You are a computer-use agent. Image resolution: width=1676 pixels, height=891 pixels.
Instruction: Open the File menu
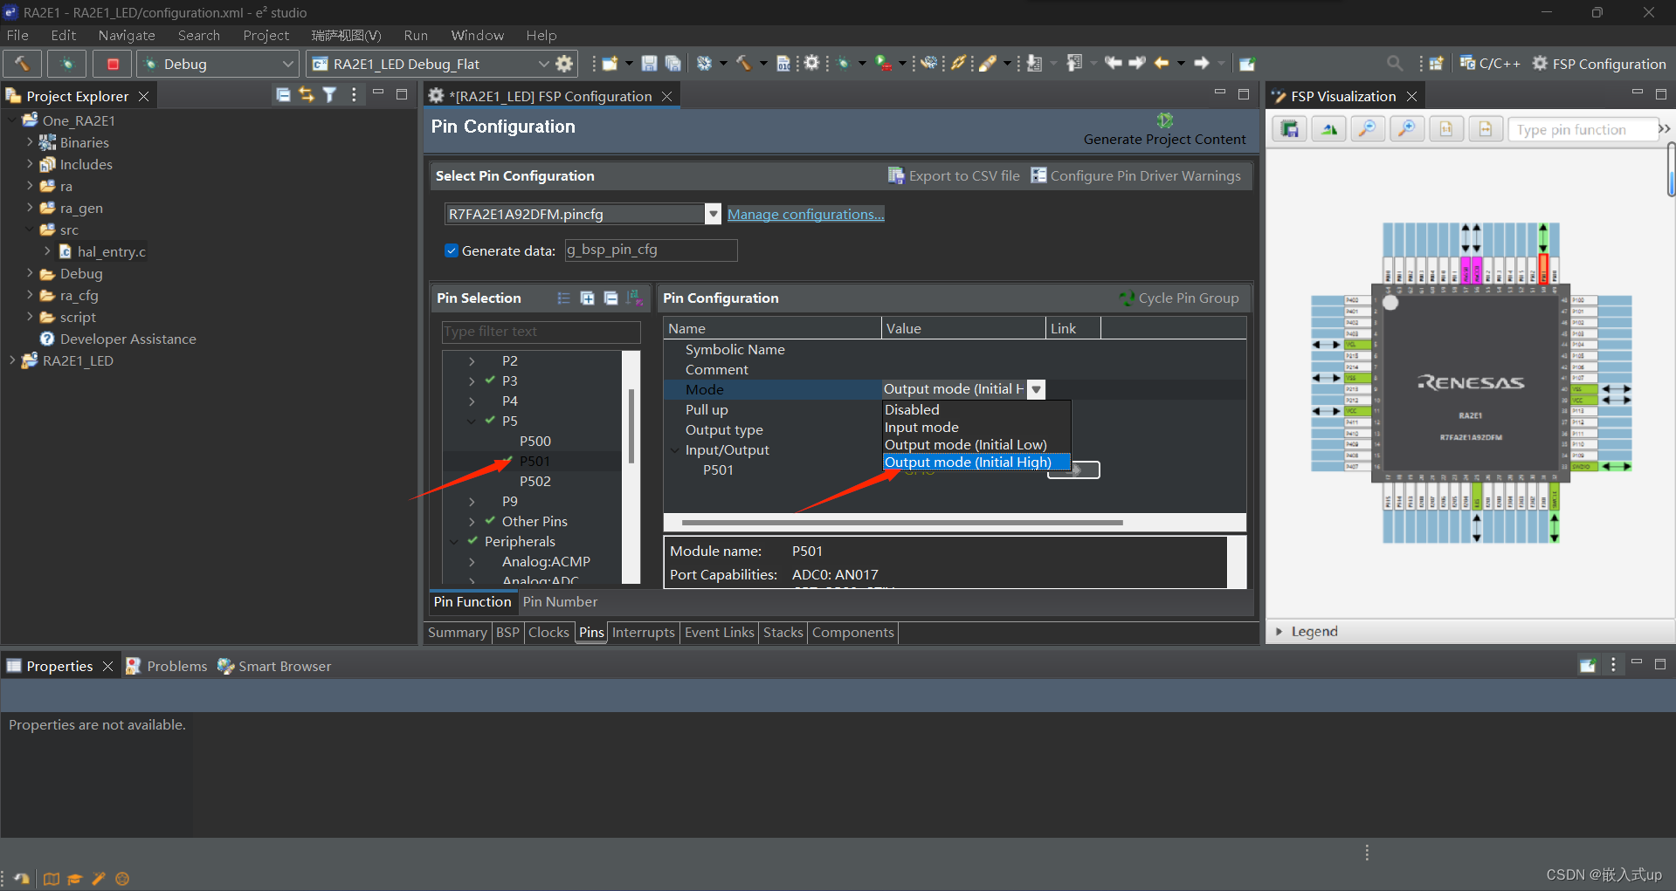pos(17,35)
